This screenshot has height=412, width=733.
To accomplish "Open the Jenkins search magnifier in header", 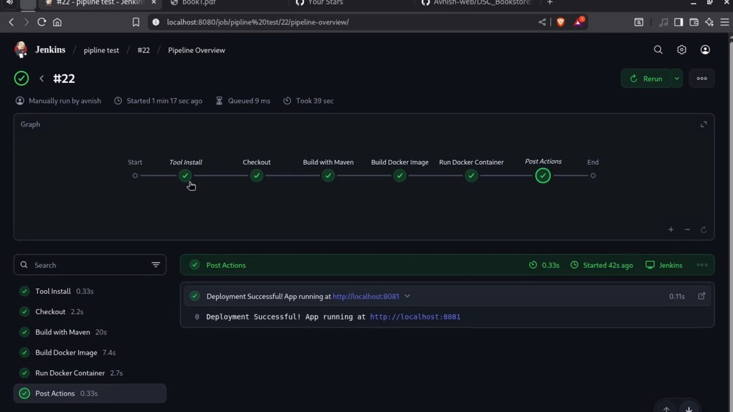I will click(x=658, y=50).
